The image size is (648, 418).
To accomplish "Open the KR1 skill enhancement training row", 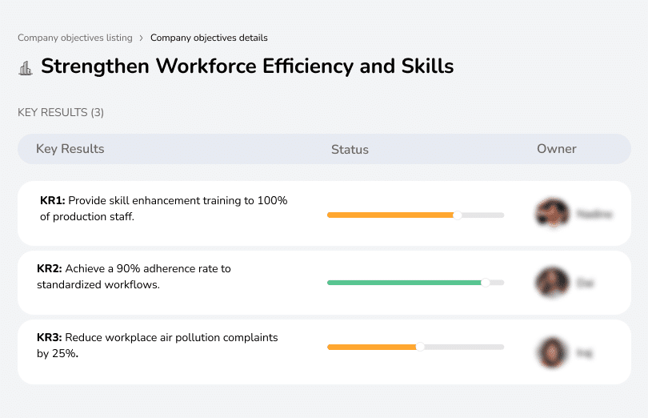I will pyautogui.click(x=324, y=213).
